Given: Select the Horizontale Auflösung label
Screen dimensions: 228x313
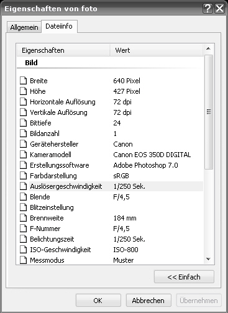Looking at the screenshot, I should pos(63,102).
